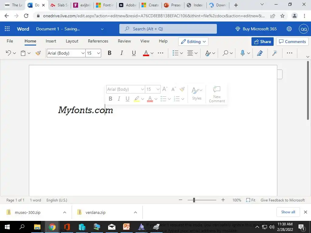Image resolution: width=311 pixels, height=233 pixels.
Task: Click New Comment in floating toolbar
Action: coord(217,94)
